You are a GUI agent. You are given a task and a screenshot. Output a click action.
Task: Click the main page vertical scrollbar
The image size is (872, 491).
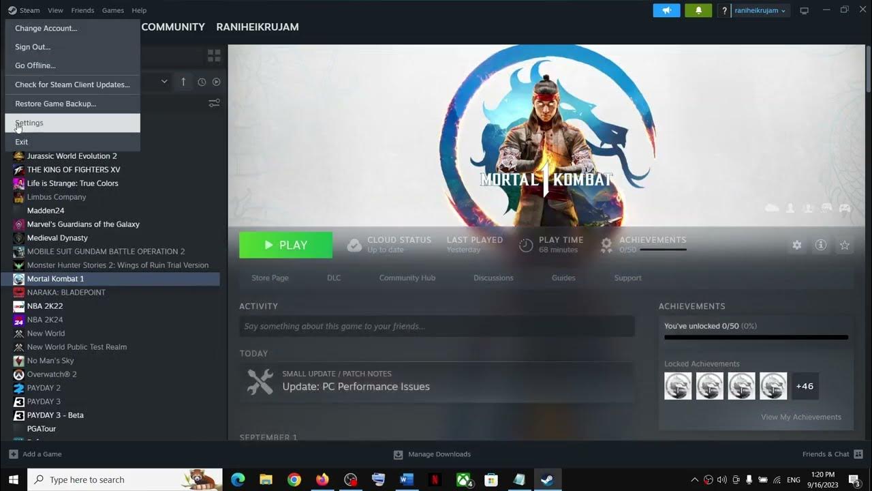pos(869,68)
